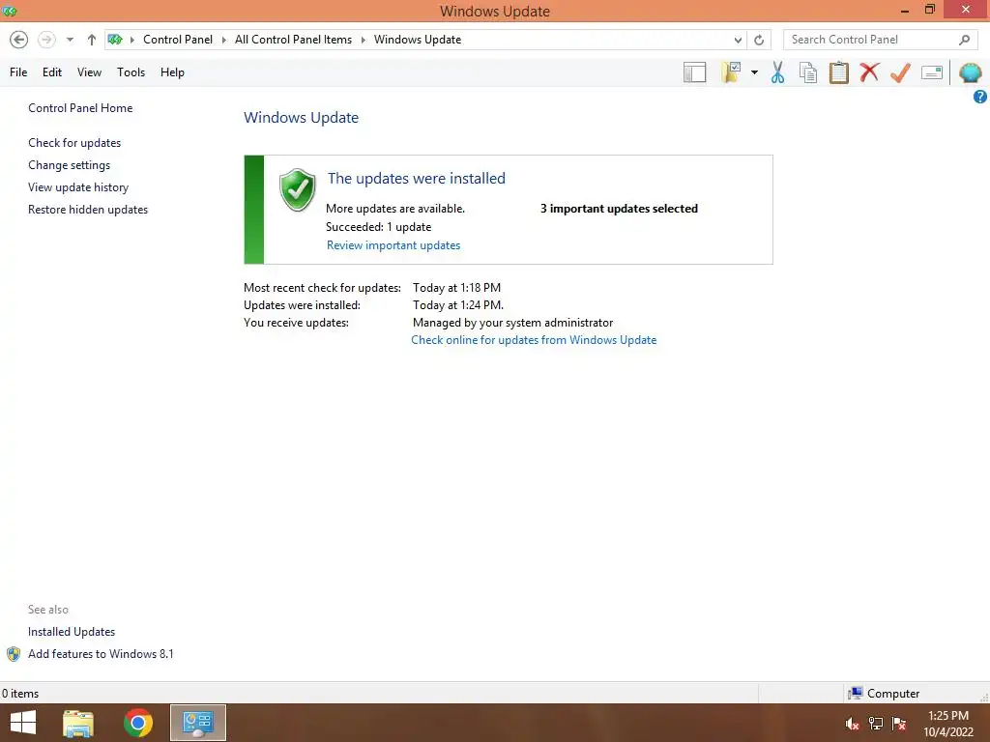Go to Control Panel Home
This screenshot has width=990, height=742.
[80, 108]
